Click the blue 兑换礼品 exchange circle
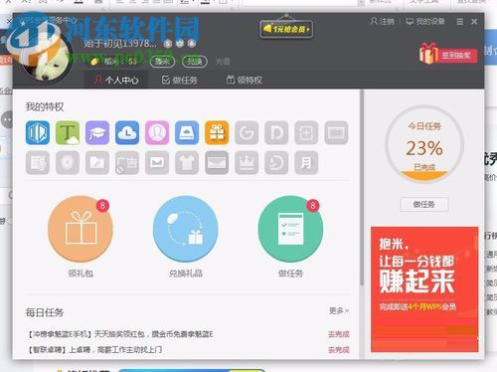The height and width of the screenshot is (372, 497). [x=186, y=229]
